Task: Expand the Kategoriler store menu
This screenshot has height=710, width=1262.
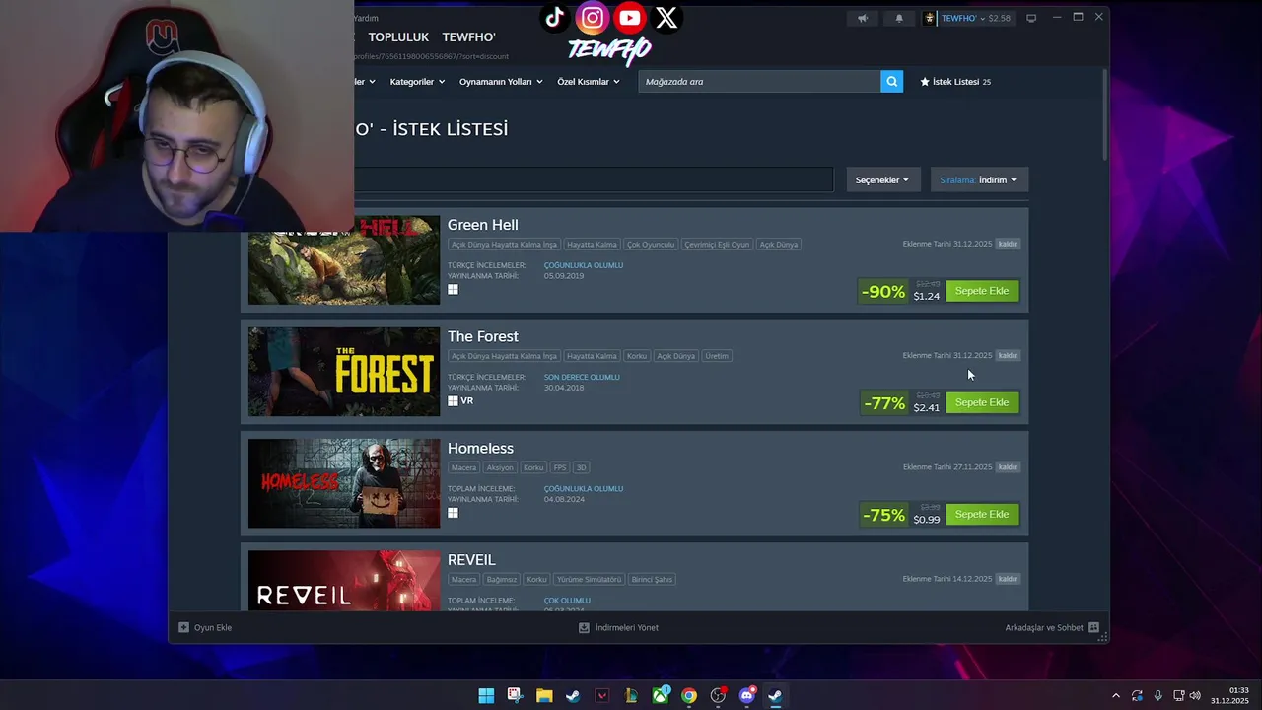Action: click(417, 82)
